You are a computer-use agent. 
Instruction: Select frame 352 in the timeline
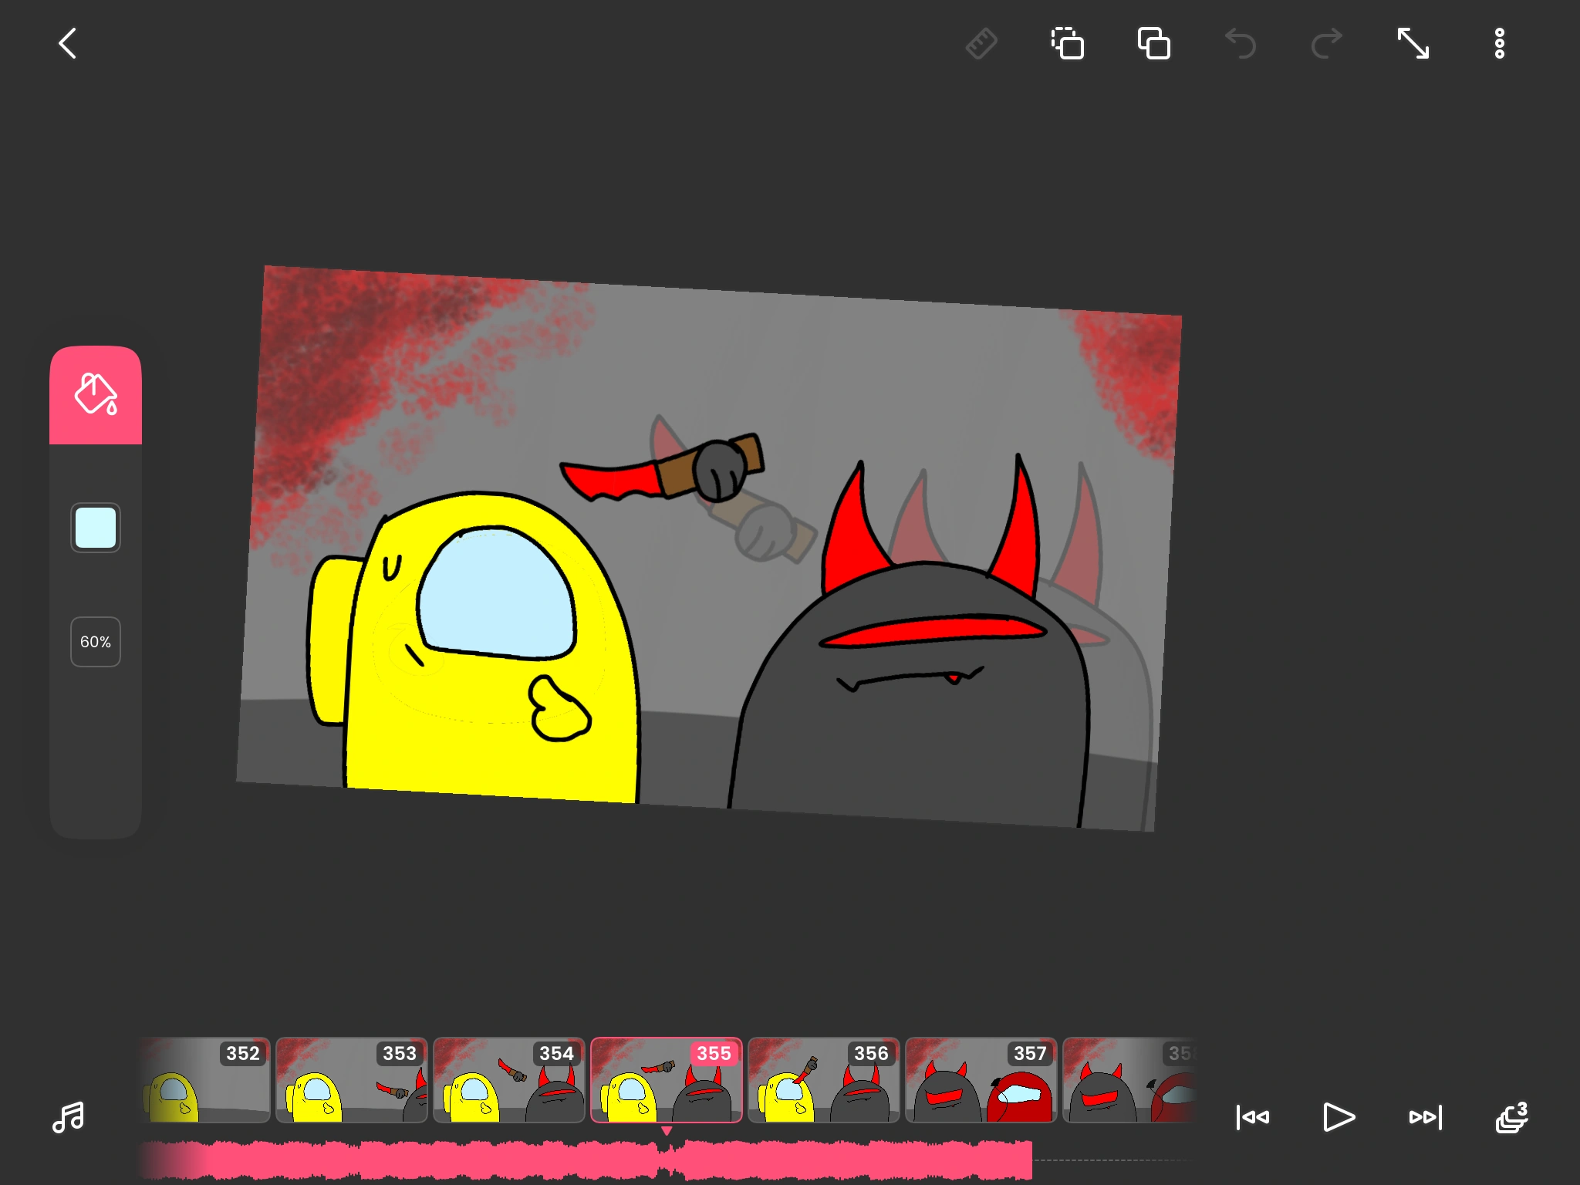[x=205, y=1080]
